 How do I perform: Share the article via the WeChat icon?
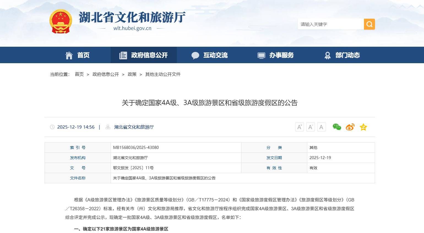pyautogui.click(x=336, y=127)
